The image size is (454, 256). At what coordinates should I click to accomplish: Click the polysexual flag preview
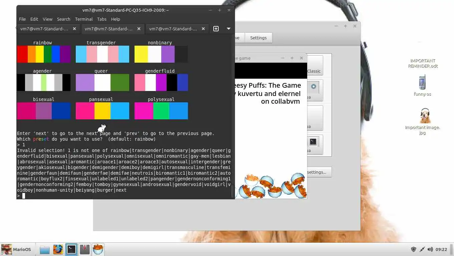coord(161,111)
